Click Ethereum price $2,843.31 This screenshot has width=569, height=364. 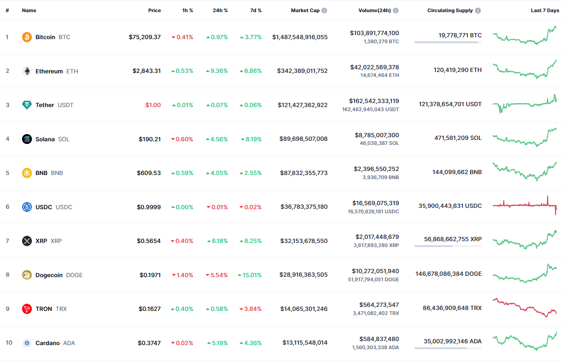[147, 71]
